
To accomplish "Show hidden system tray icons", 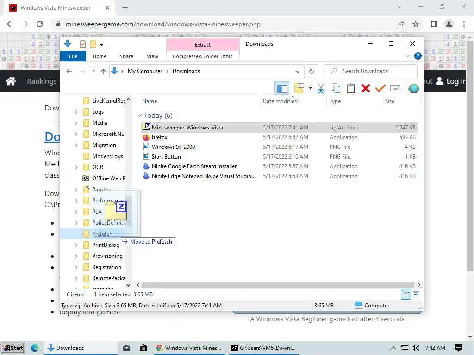I will tap(393, 348).
